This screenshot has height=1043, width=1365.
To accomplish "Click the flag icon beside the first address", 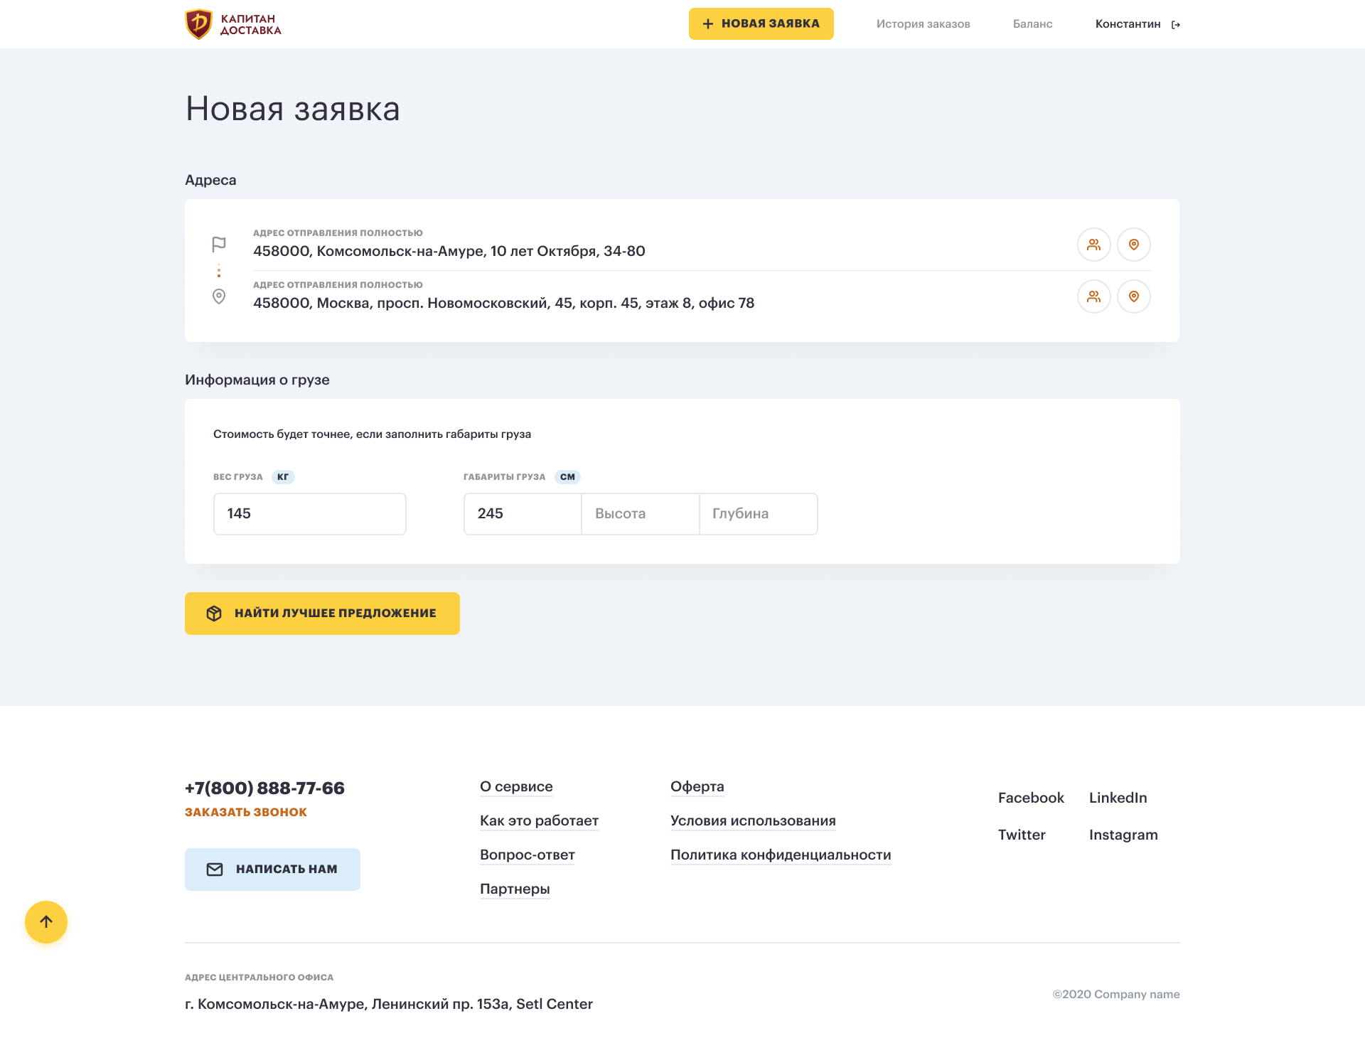I will (219, 245).
